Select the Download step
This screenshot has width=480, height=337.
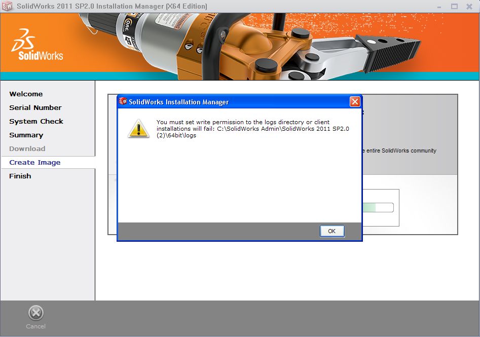click(27, 149)
